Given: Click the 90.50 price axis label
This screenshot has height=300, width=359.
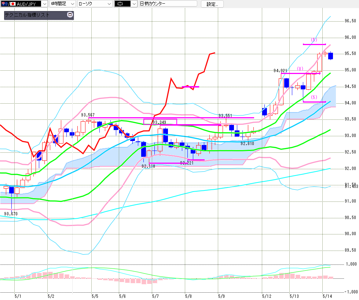Looking at the screenshot, I should (350, 218).
